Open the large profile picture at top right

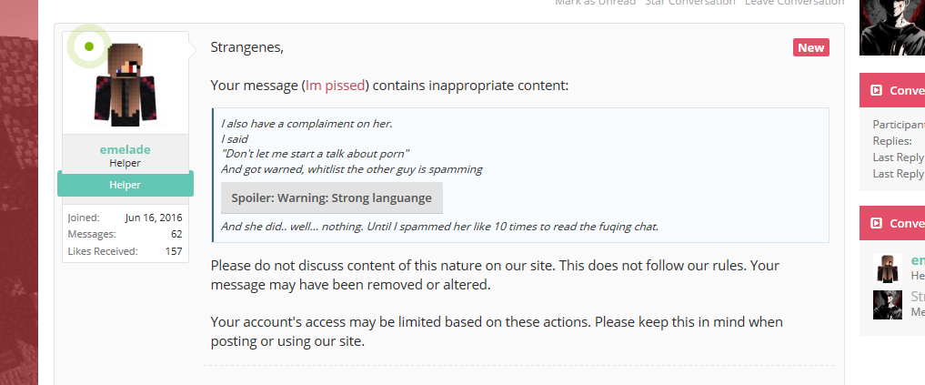(x=891, y=27)
